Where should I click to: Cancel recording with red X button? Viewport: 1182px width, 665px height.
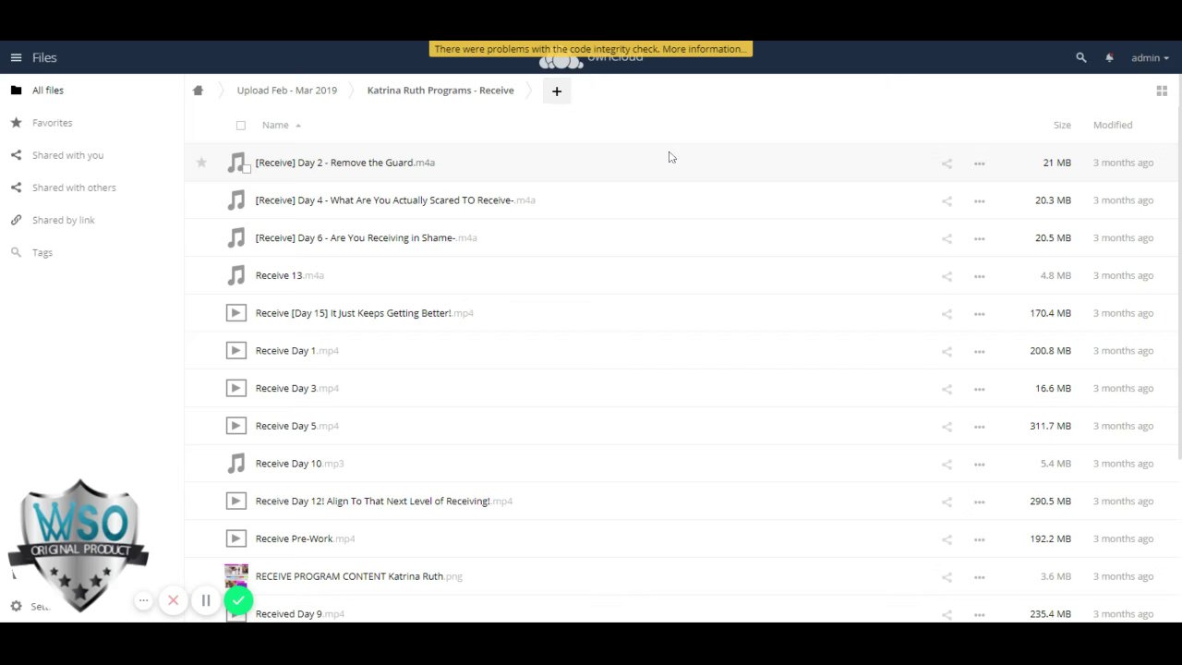coord(173,601)
